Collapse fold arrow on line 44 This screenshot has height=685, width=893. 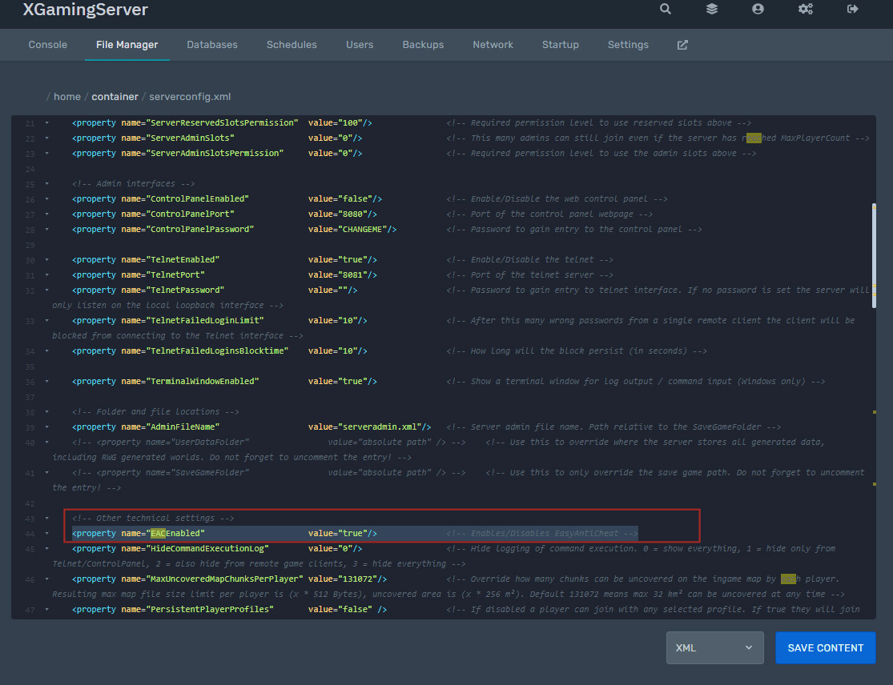tap(46, 533)
